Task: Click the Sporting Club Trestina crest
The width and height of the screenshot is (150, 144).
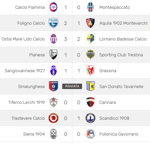Action: (90, 55)
